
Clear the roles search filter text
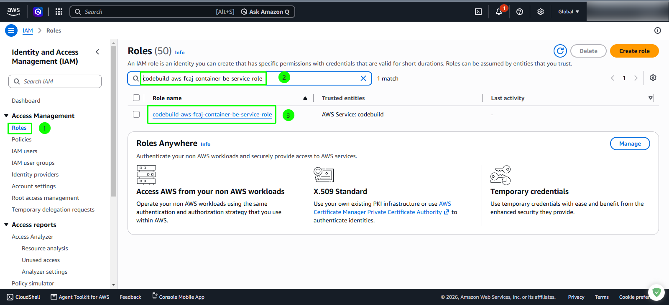pyautogui.click(x=363, y=78)
